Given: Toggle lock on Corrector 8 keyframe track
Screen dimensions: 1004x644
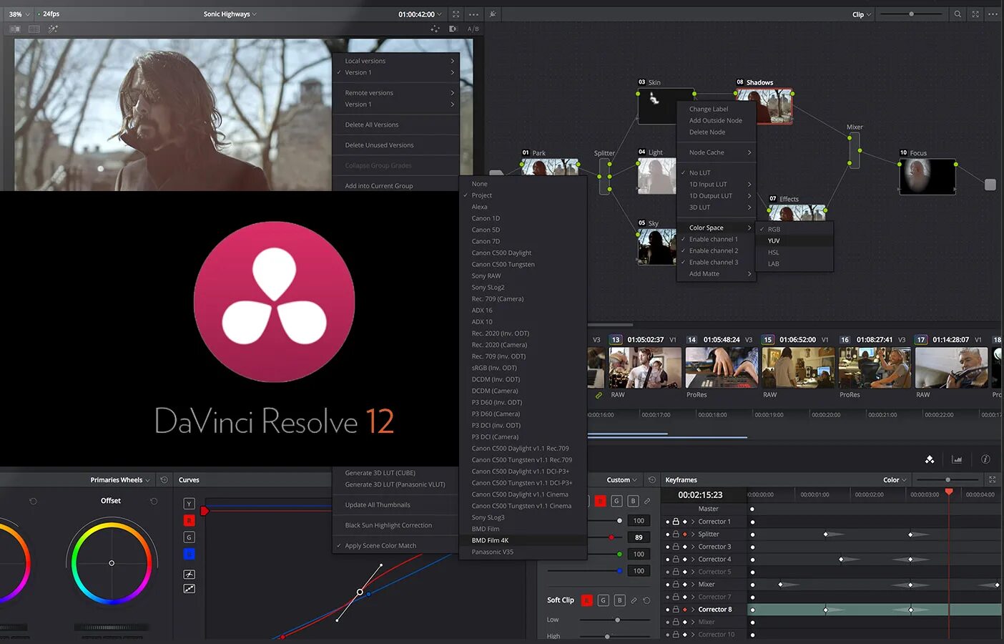Looking at the screenshot, I should tap(676, 610).
